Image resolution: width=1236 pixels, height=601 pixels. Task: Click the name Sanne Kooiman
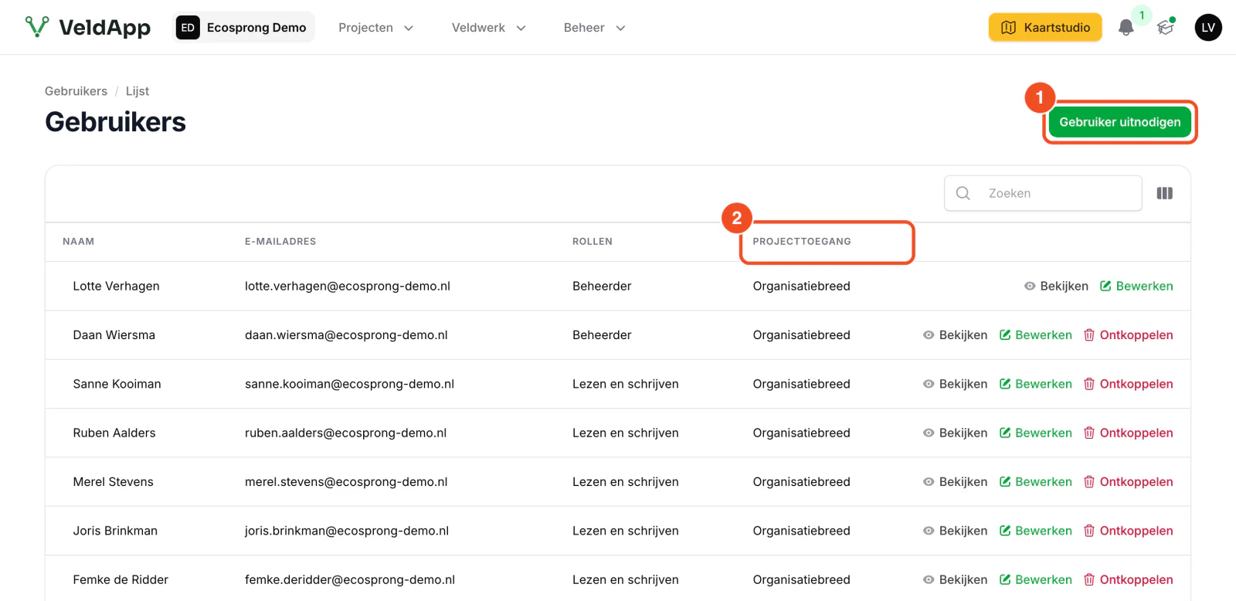(x=117, y=384)
